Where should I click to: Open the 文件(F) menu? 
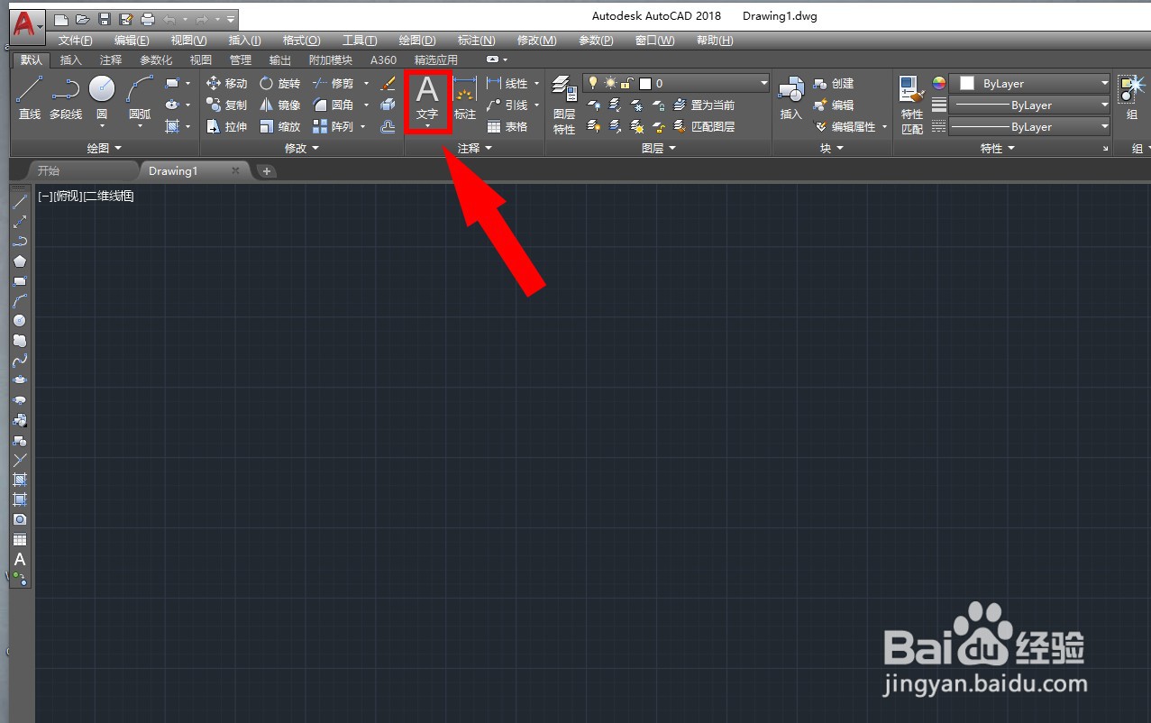76,41
